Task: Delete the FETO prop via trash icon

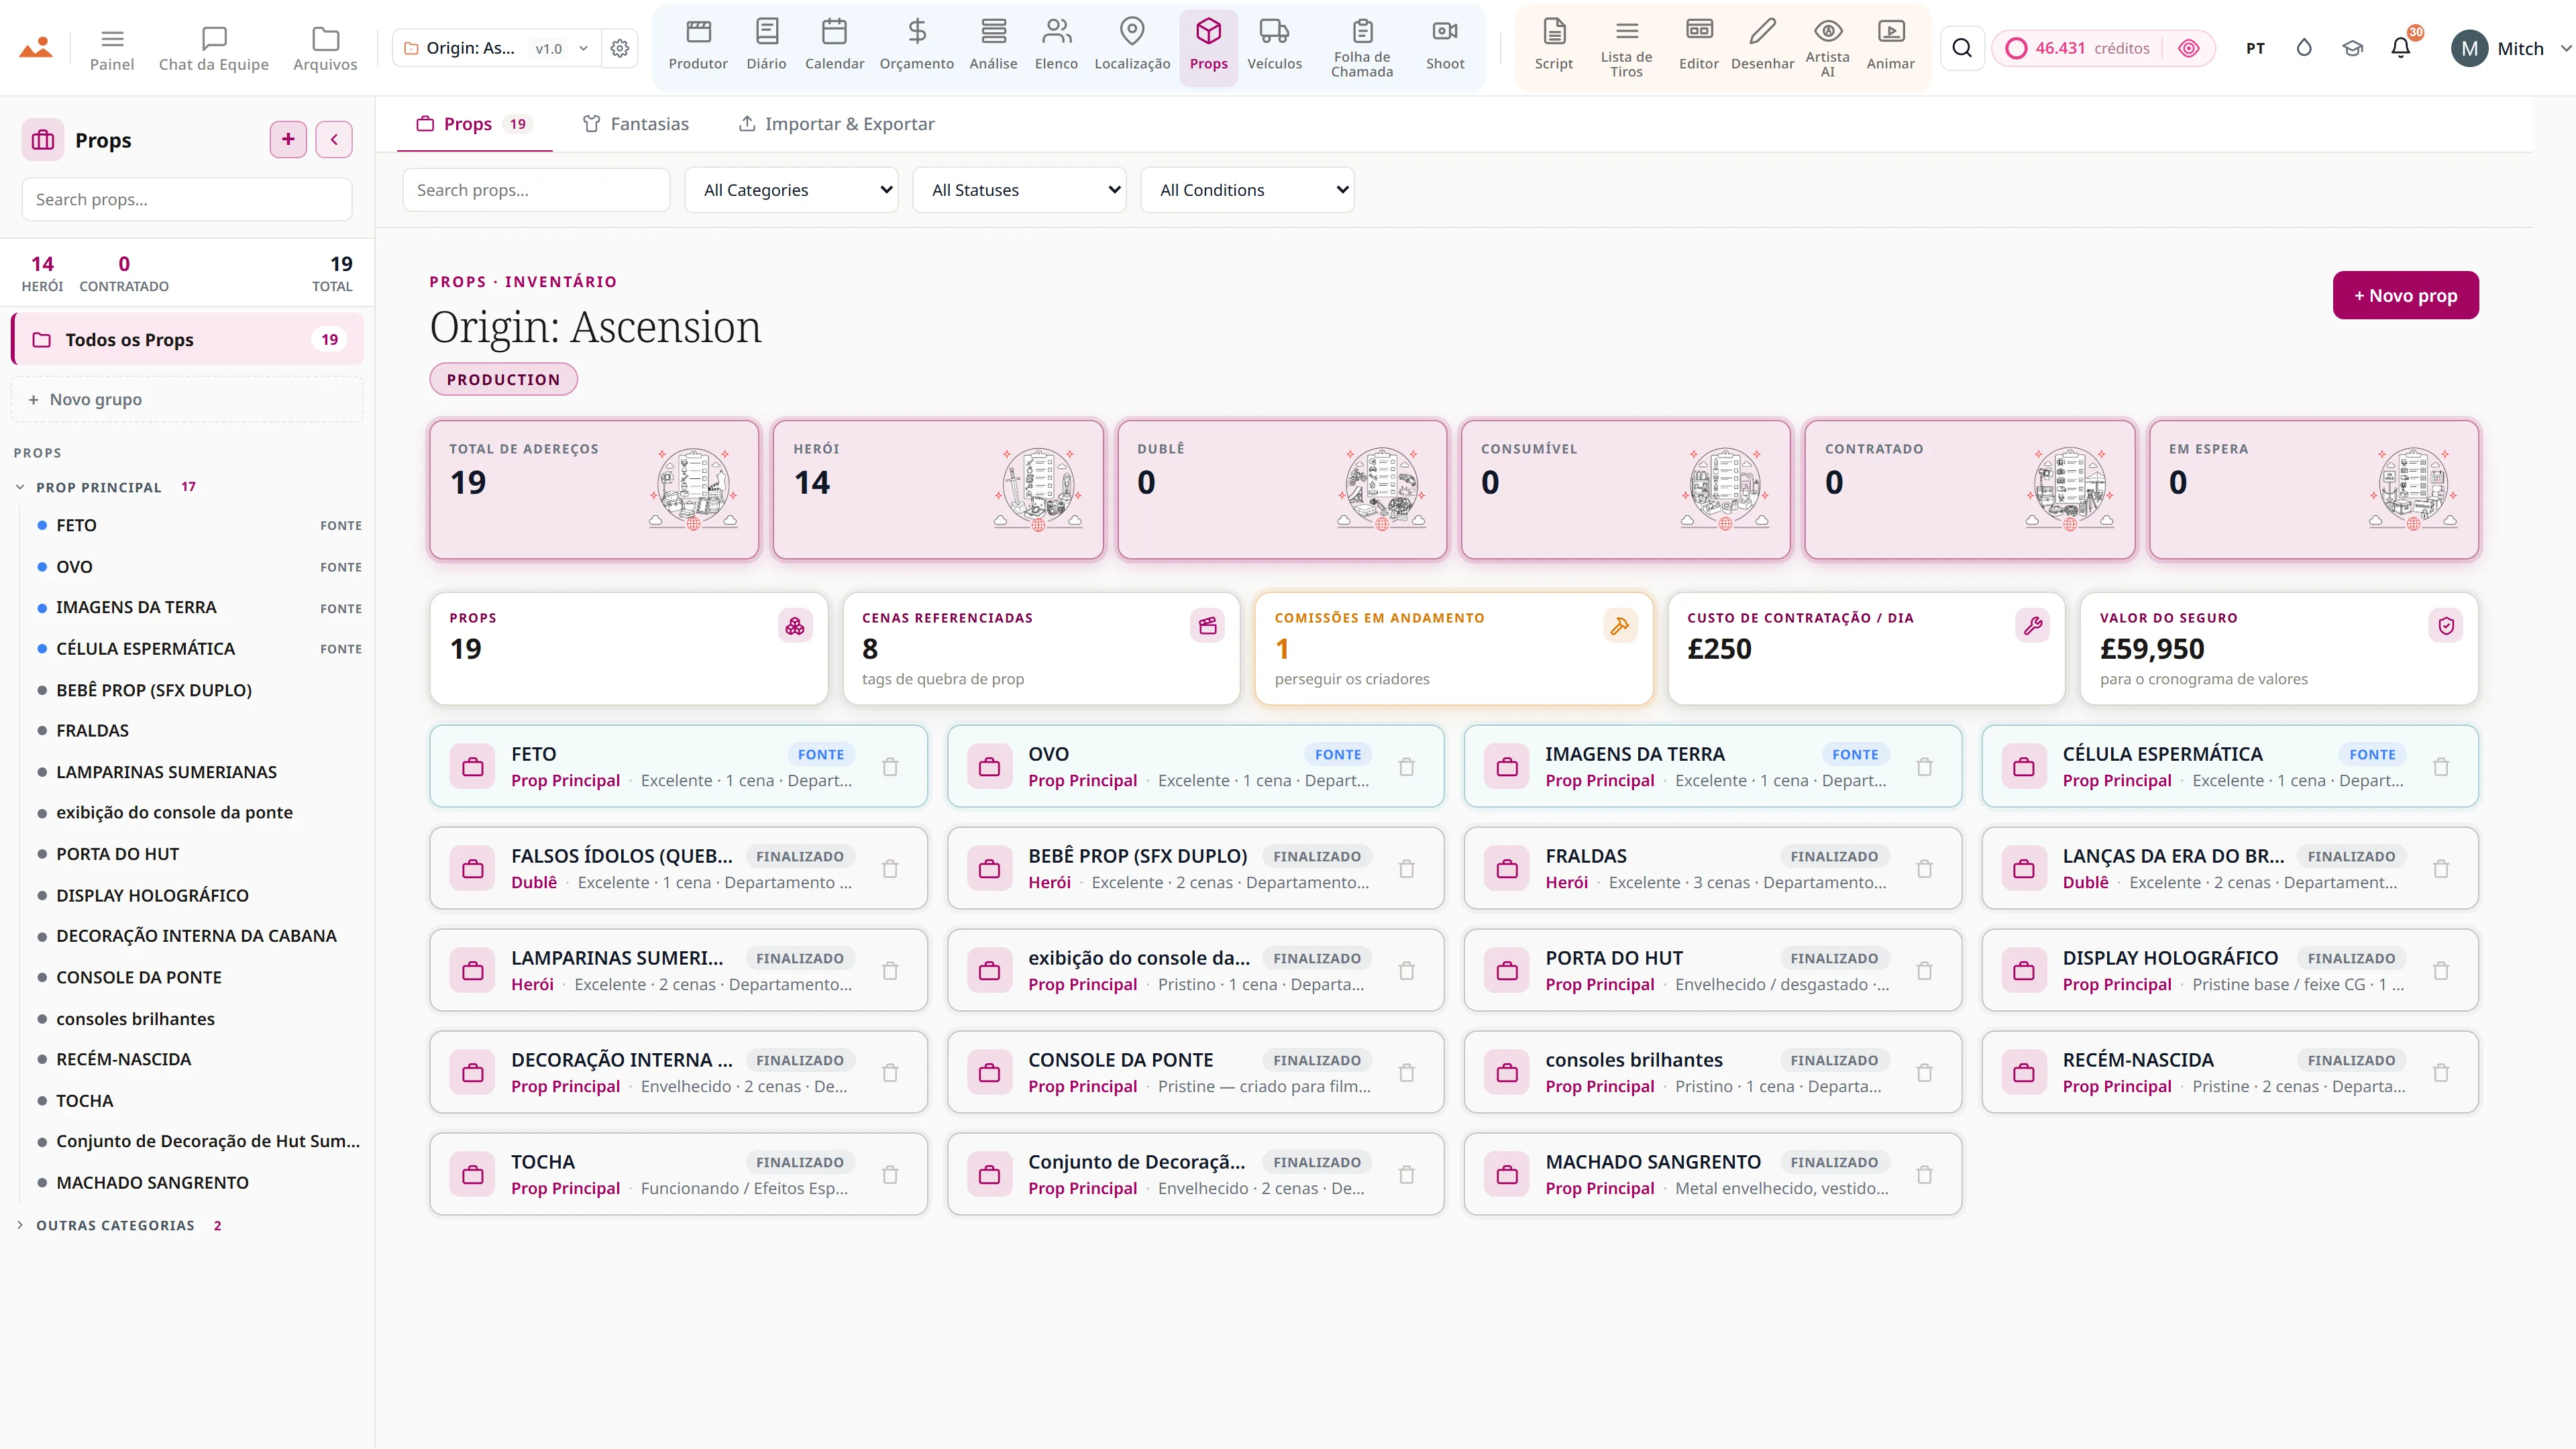Action: 890,767
